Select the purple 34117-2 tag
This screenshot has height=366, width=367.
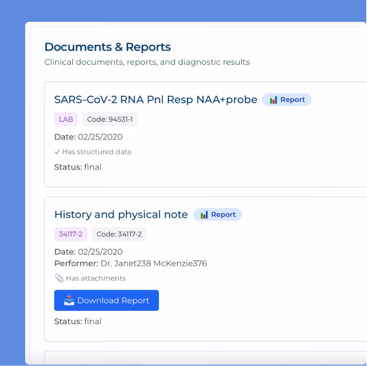71,234
